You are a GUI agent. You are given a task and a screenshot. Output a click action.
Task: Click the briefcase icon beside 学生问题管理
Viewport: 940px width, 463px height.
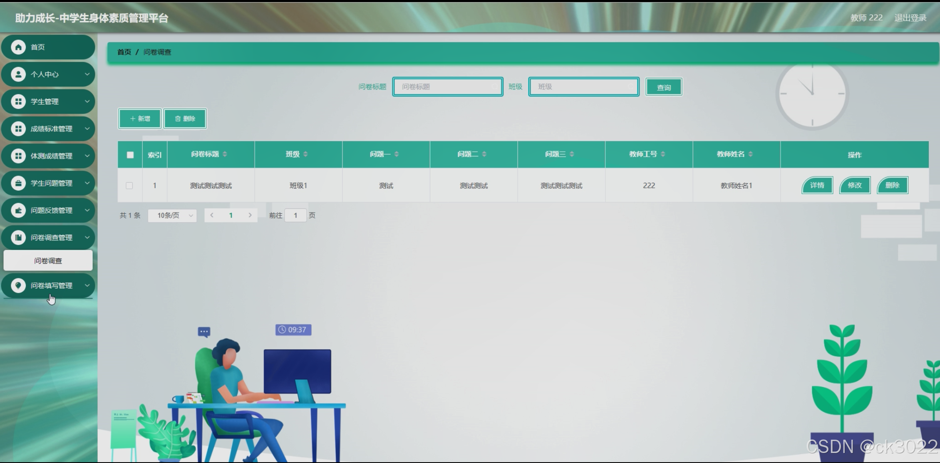pyautogui.click(x=18, y=183)
